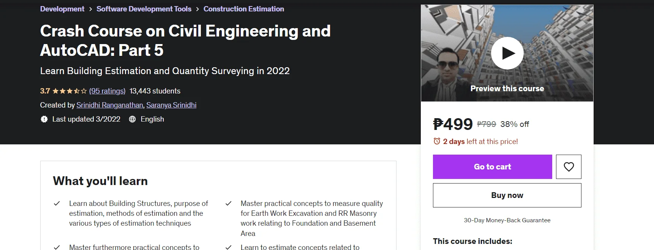Click the Go to cart button
The height and width of the screenshot is (250, 654).
[x=493, y=167]
